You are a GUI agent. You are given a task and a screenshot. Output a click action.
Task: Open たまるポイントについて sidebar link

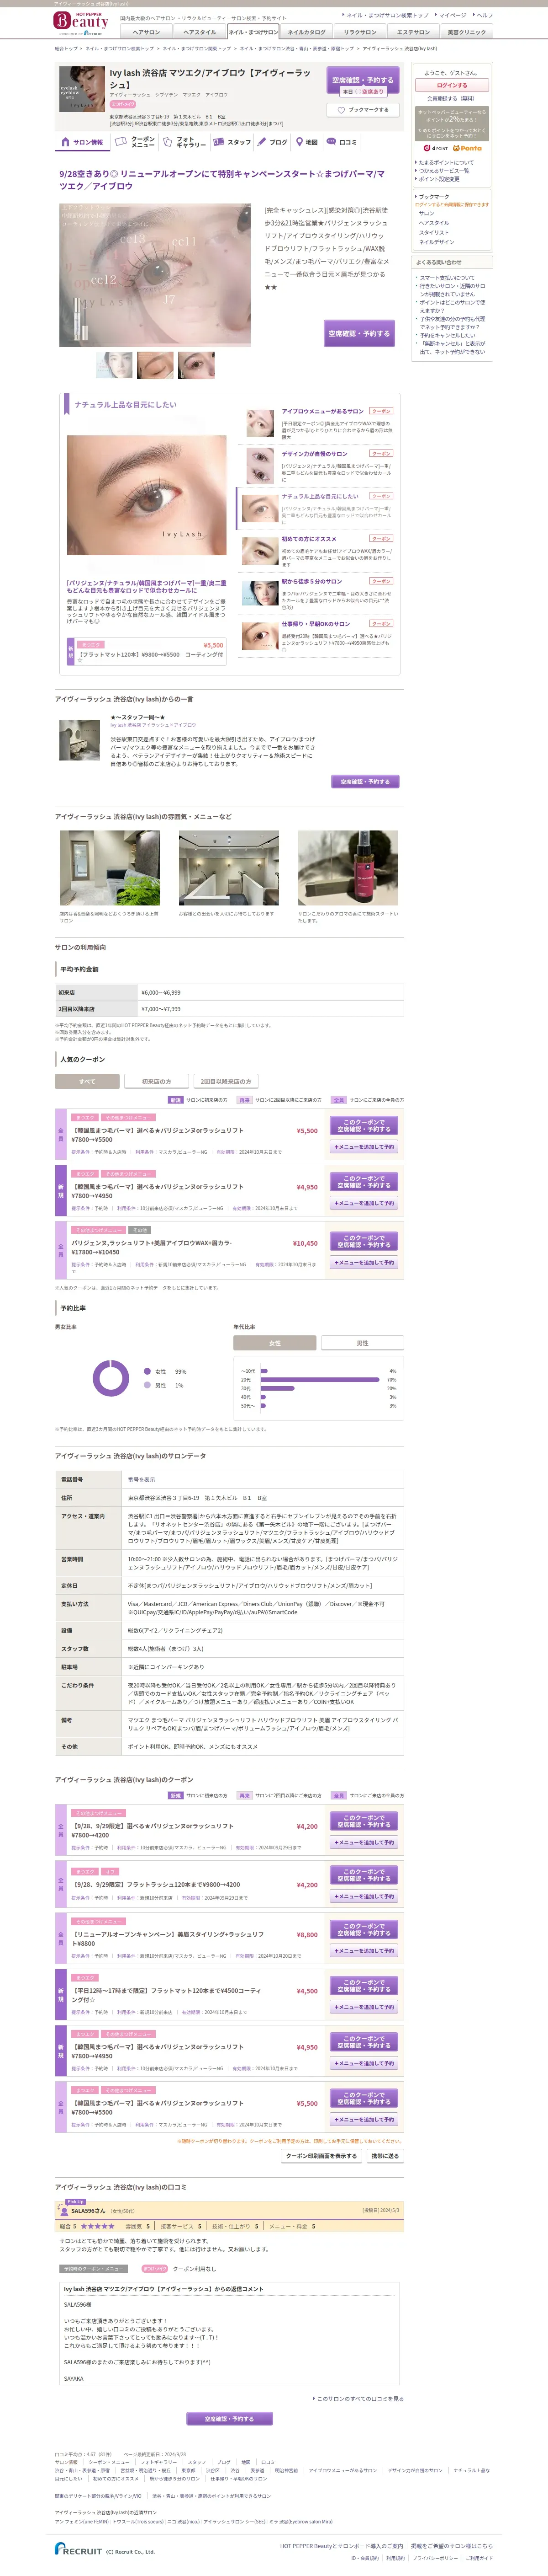tap(446, 162)
